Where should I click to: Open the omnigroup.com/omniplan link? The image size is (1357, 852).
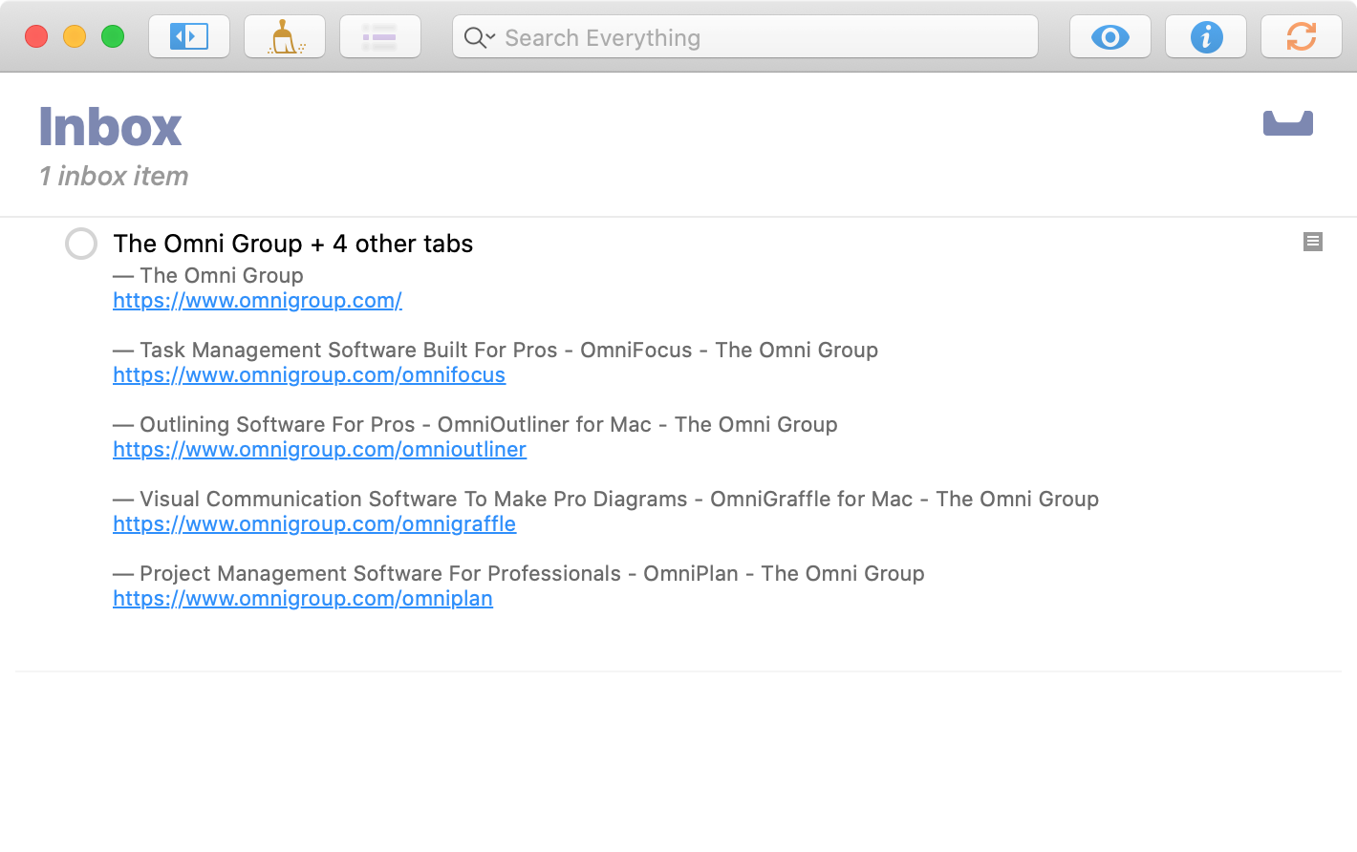pyautogui.click(x=303, y=598)
